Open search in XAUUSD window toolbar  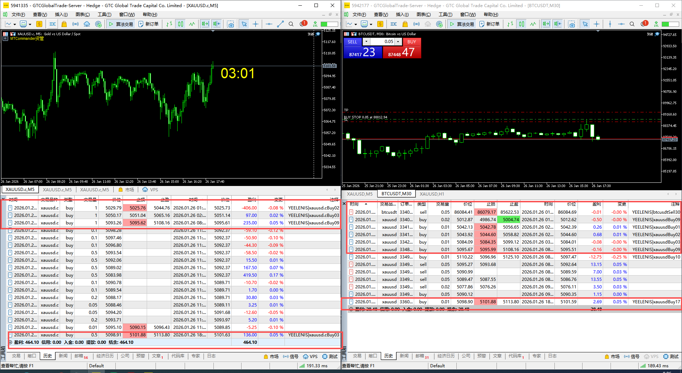point(291,24)
